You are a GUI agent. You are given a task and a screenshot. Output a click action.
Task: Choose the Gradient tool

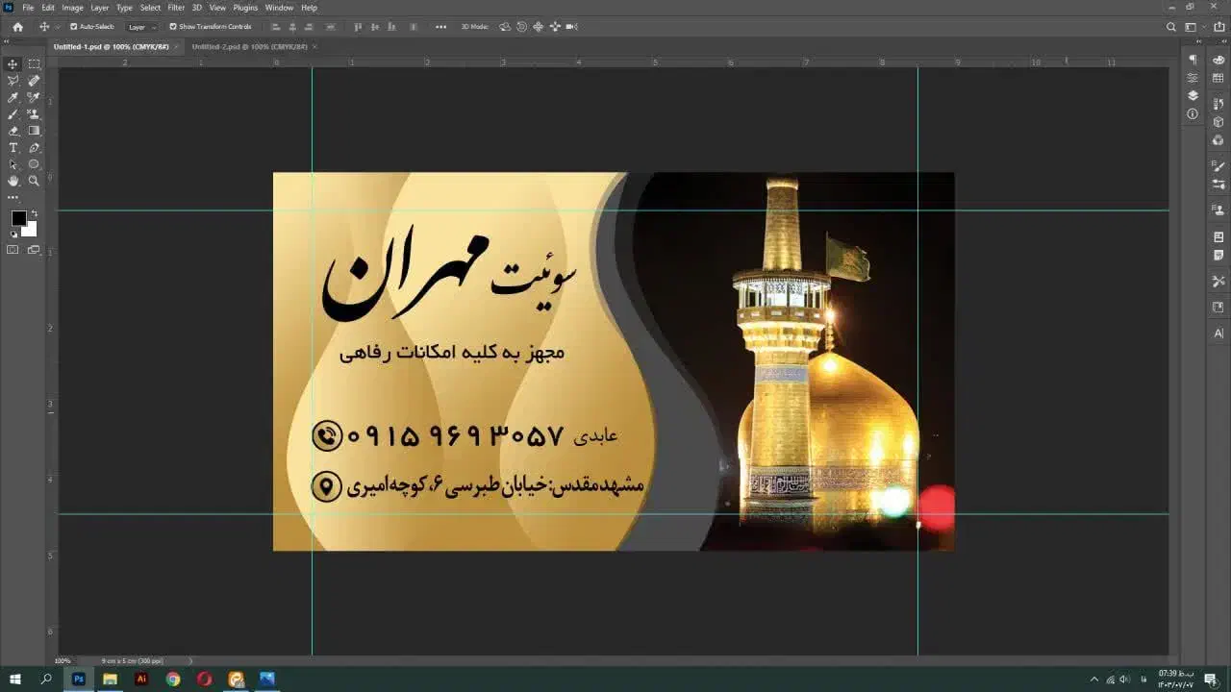click(34, 131)
